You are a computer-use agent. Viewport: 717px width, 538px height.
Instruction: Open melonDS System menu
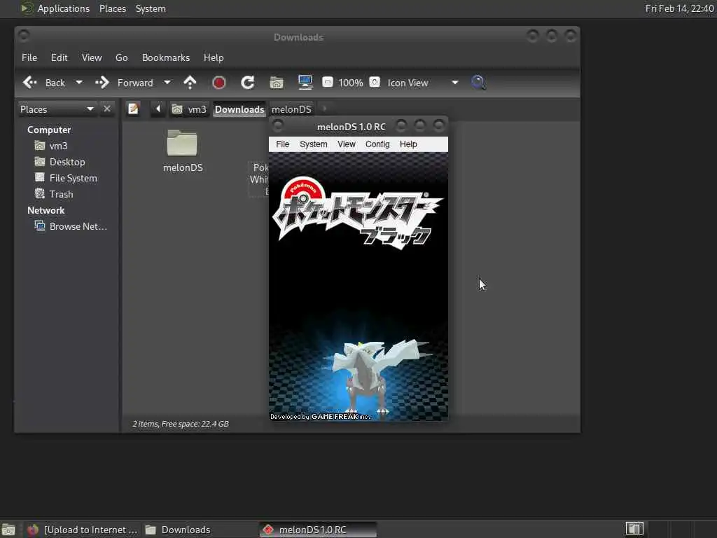[x=313, y=144]
